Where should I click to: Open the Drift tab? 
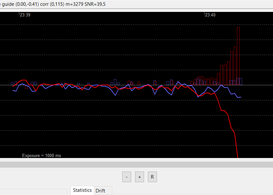pyautogui.click(x=100, y=190)
